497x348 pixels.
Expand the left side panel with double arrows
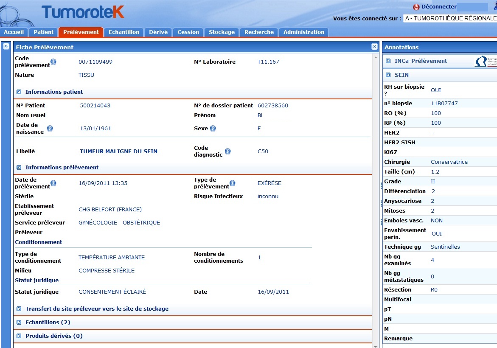point(6,47)
